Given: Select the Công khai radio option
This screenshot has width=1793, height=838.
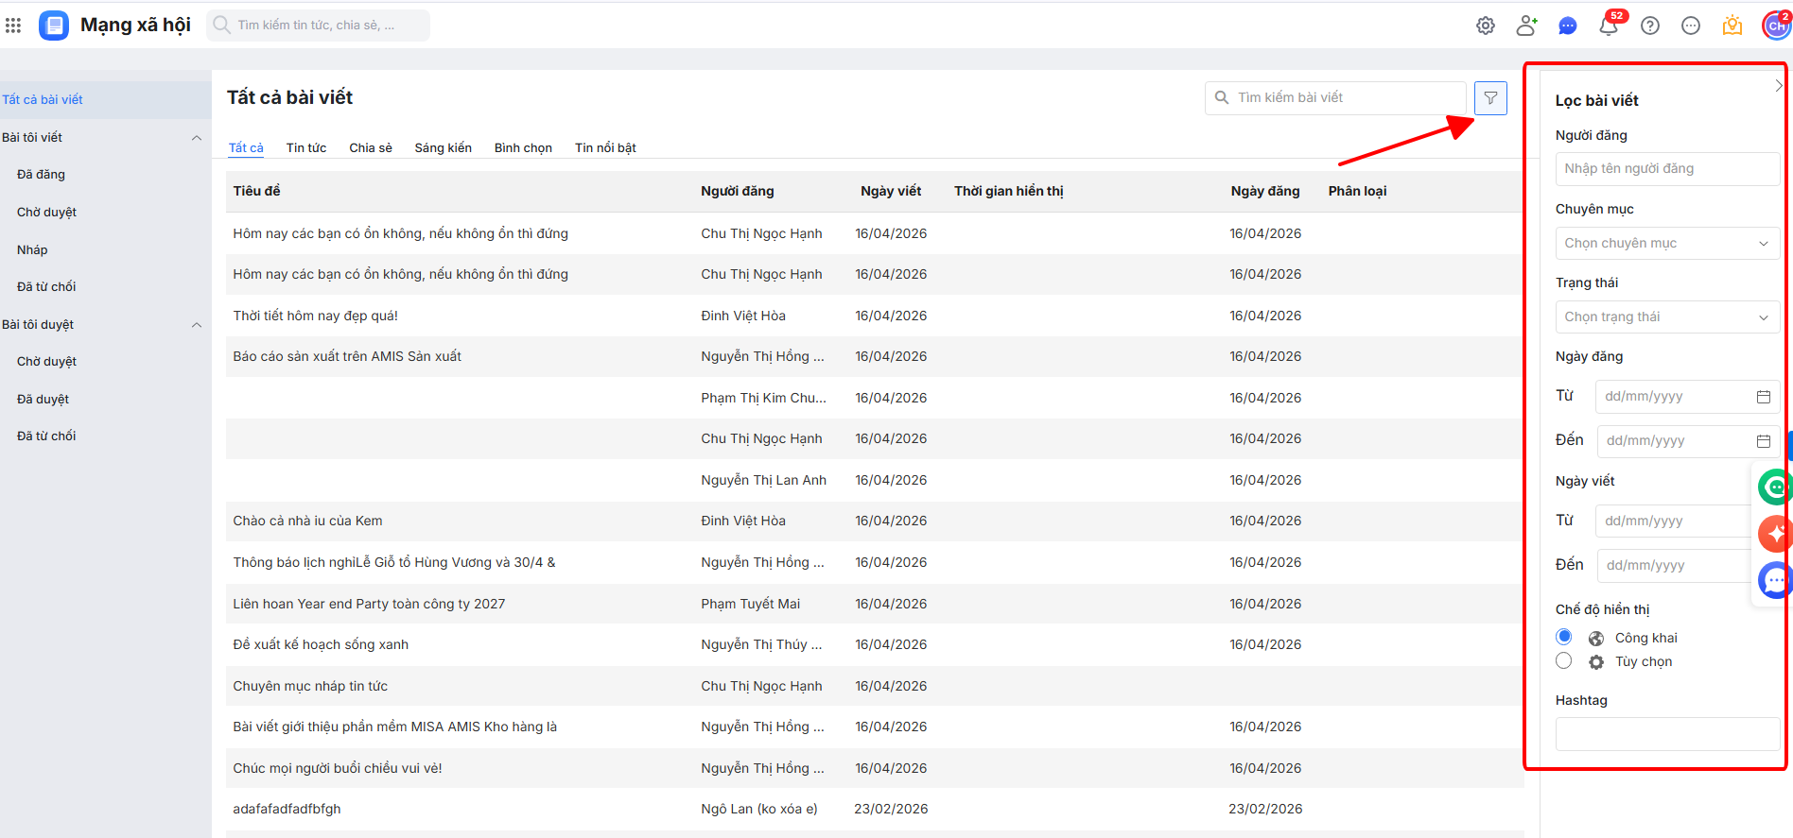Looking at the screenshot, I should [x=1564, y=637].
